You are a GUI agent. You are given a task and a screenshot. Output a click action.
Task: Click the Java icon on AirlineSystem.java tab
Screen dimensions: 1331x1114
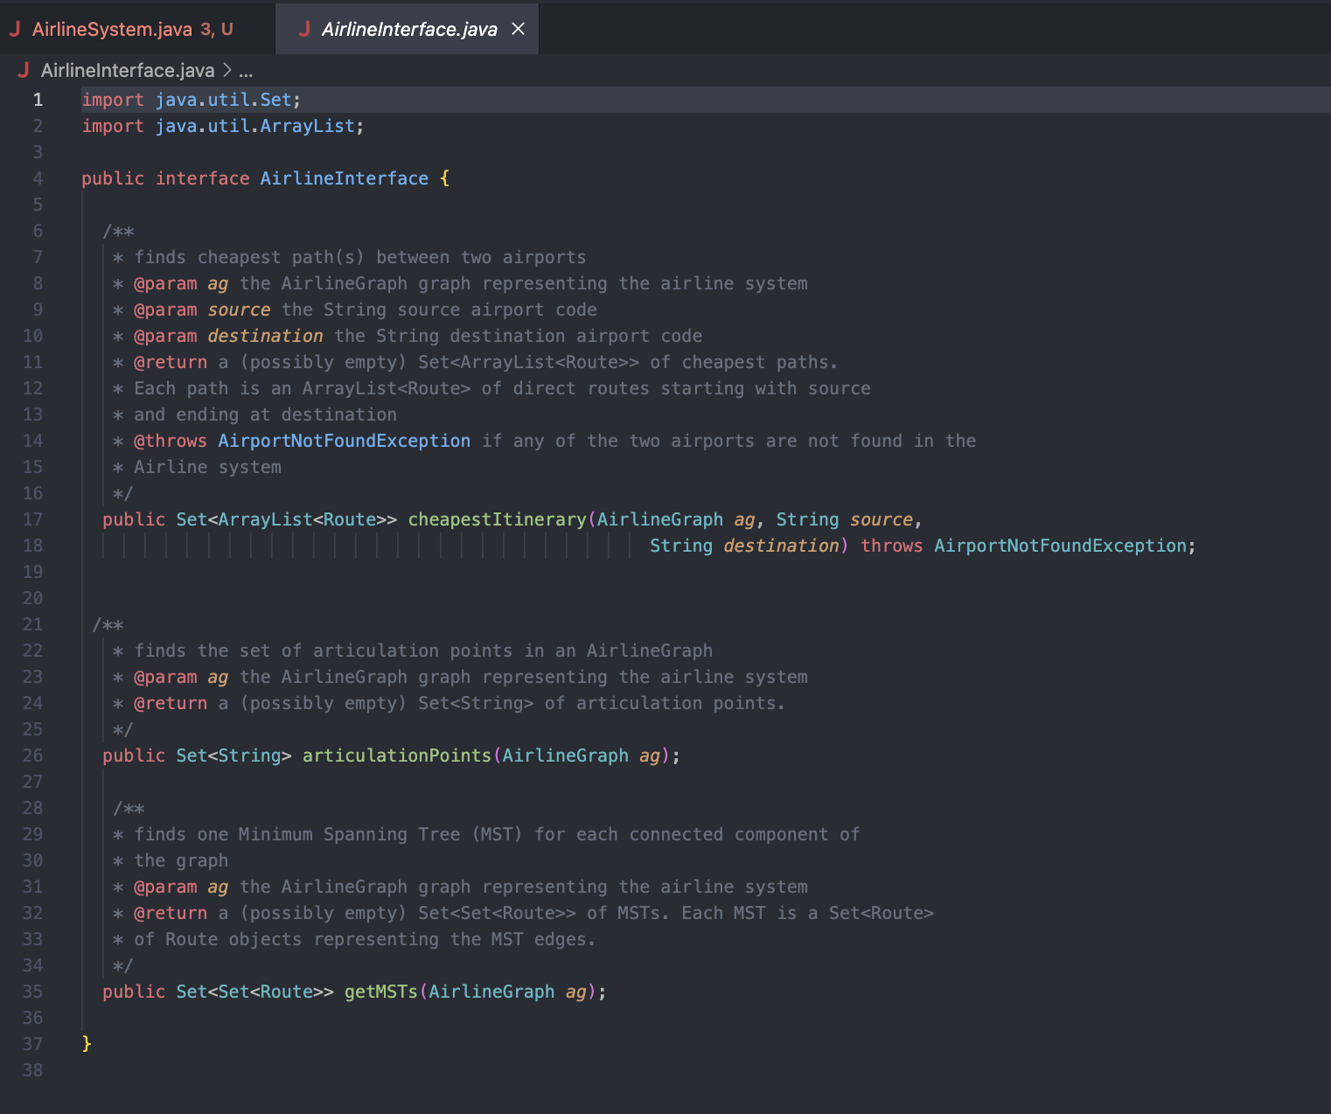click(x=15, y=28)
